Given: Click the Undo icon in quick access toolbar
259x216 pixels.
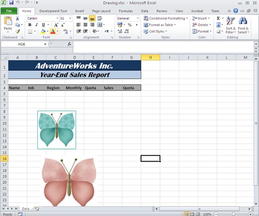Looking at the screenshot, I should (x=18, y=3).
